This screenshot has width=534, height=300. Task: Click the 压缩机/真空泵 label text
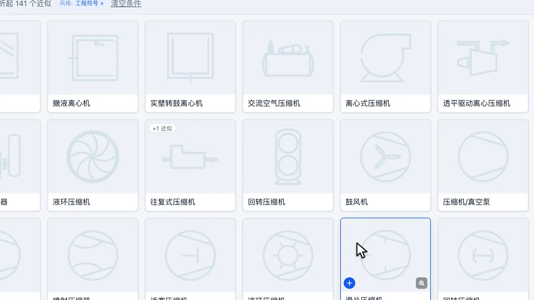(466, 202)
